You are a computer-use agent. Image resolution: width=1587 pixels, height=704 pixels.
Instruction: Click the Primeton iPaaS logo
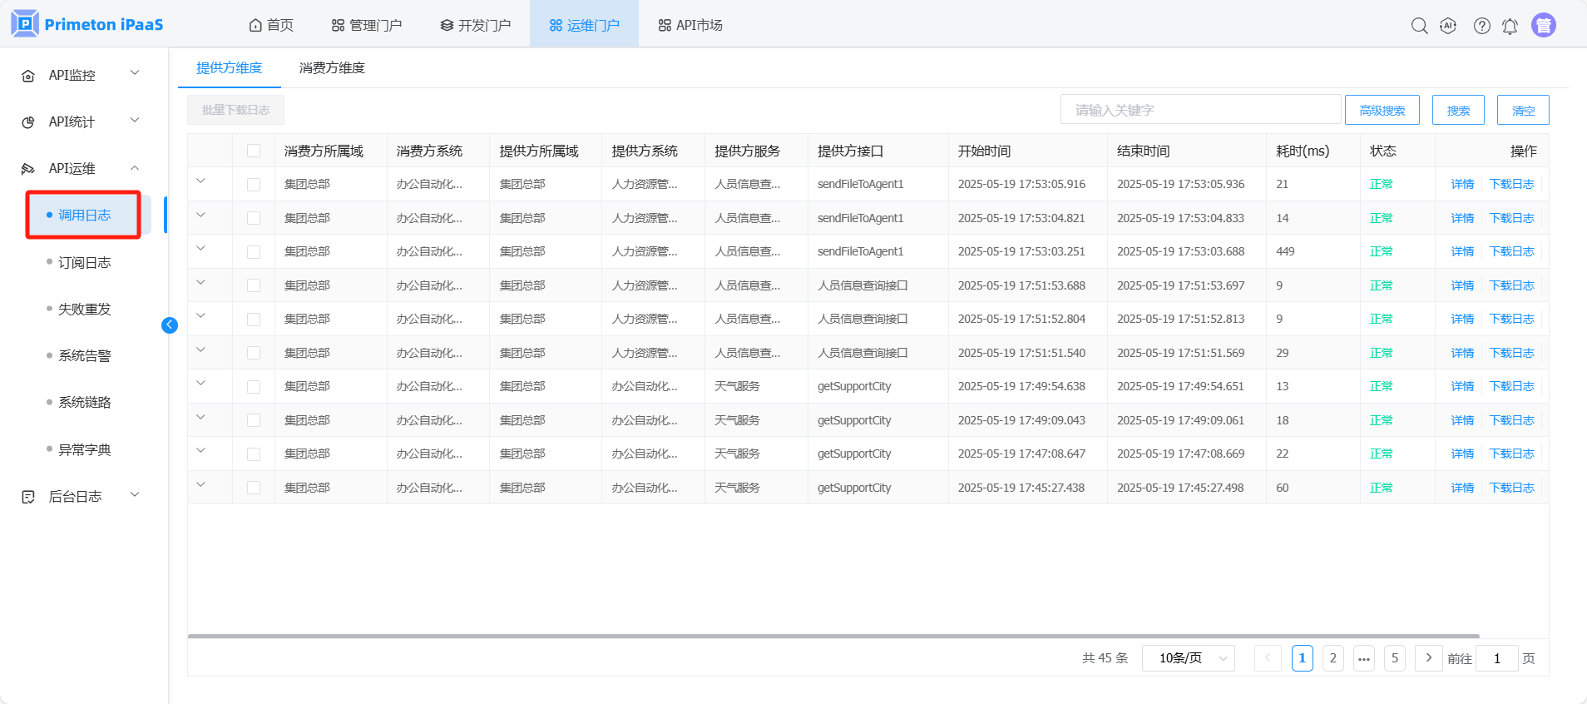coord(87,24)
